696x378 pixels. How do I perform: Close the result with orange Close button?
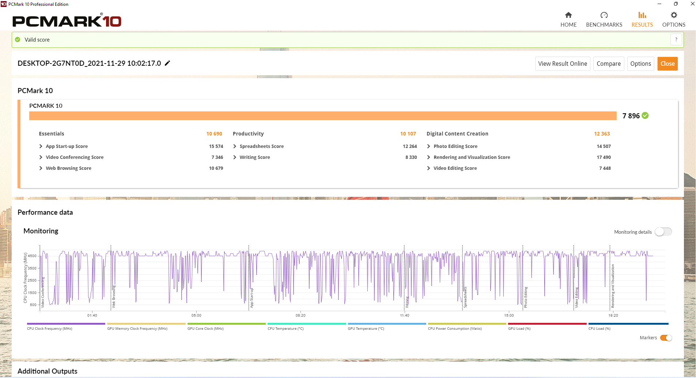coord(667,64)
